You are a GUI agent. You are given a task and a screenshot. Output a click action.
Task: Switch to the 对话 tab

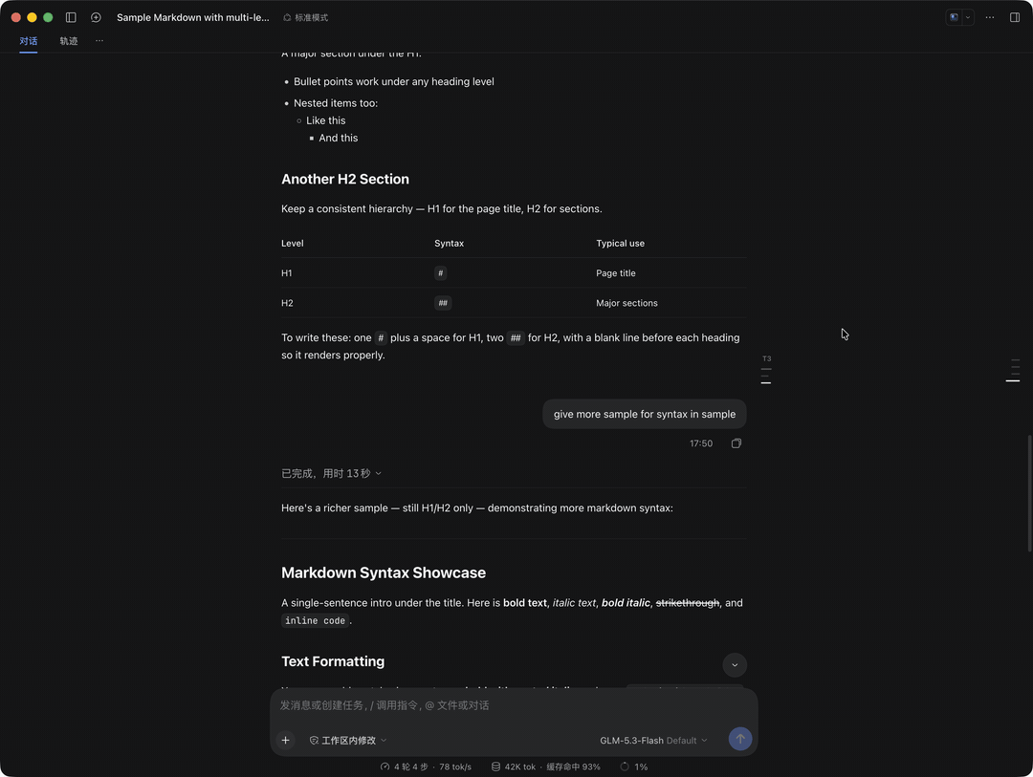click(29, 41)
